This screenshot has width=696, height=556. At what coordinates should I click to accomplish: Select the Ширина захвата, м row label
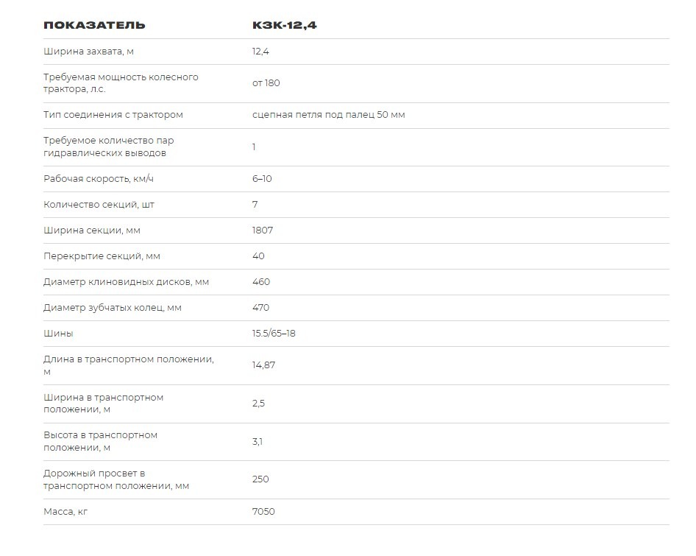(x=88, y=52)
